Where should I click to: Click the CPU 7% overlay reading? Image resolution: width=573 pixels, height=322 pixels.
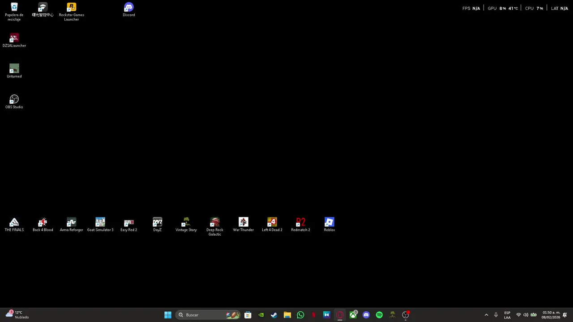(534, 8)
